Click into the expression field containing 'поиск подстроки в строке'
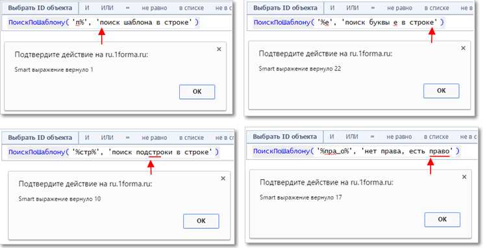 pos(118,152)
